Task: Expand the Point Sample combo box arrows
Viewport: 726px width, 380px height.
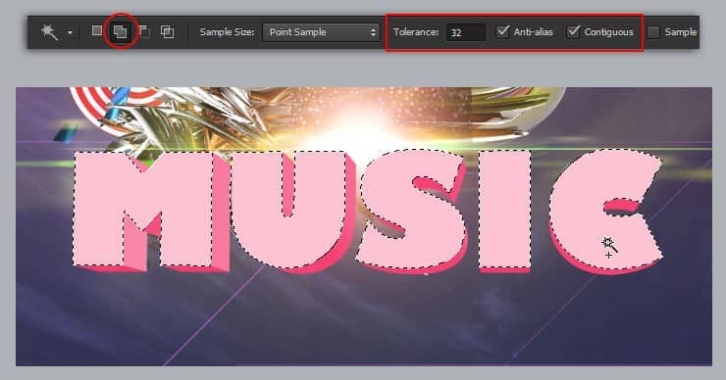Action: (x=373, y=32)
